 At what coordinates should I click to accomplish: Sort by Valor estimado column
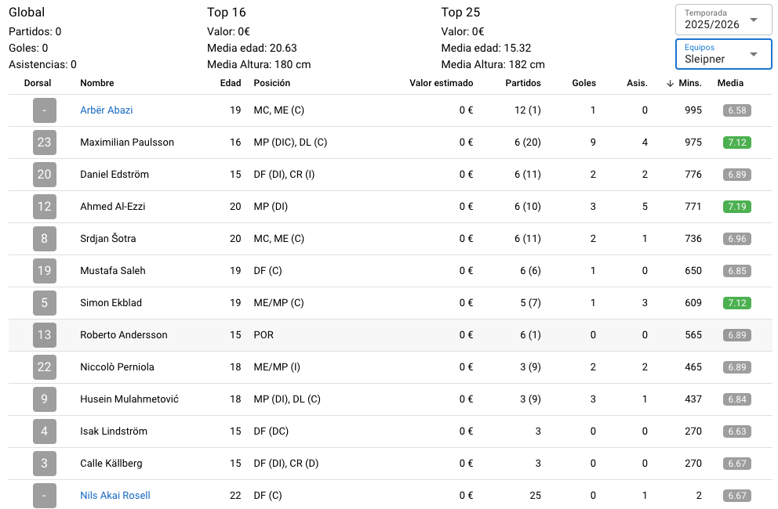[441, 83]
